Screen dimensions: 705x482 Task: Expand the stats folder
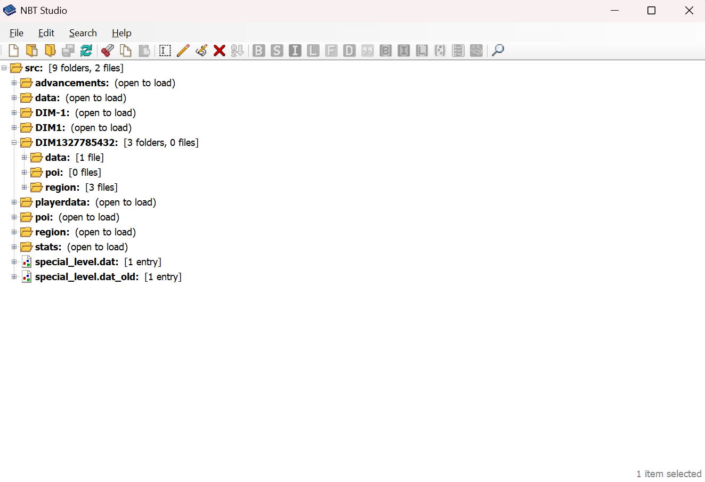[x=14, y=247]
